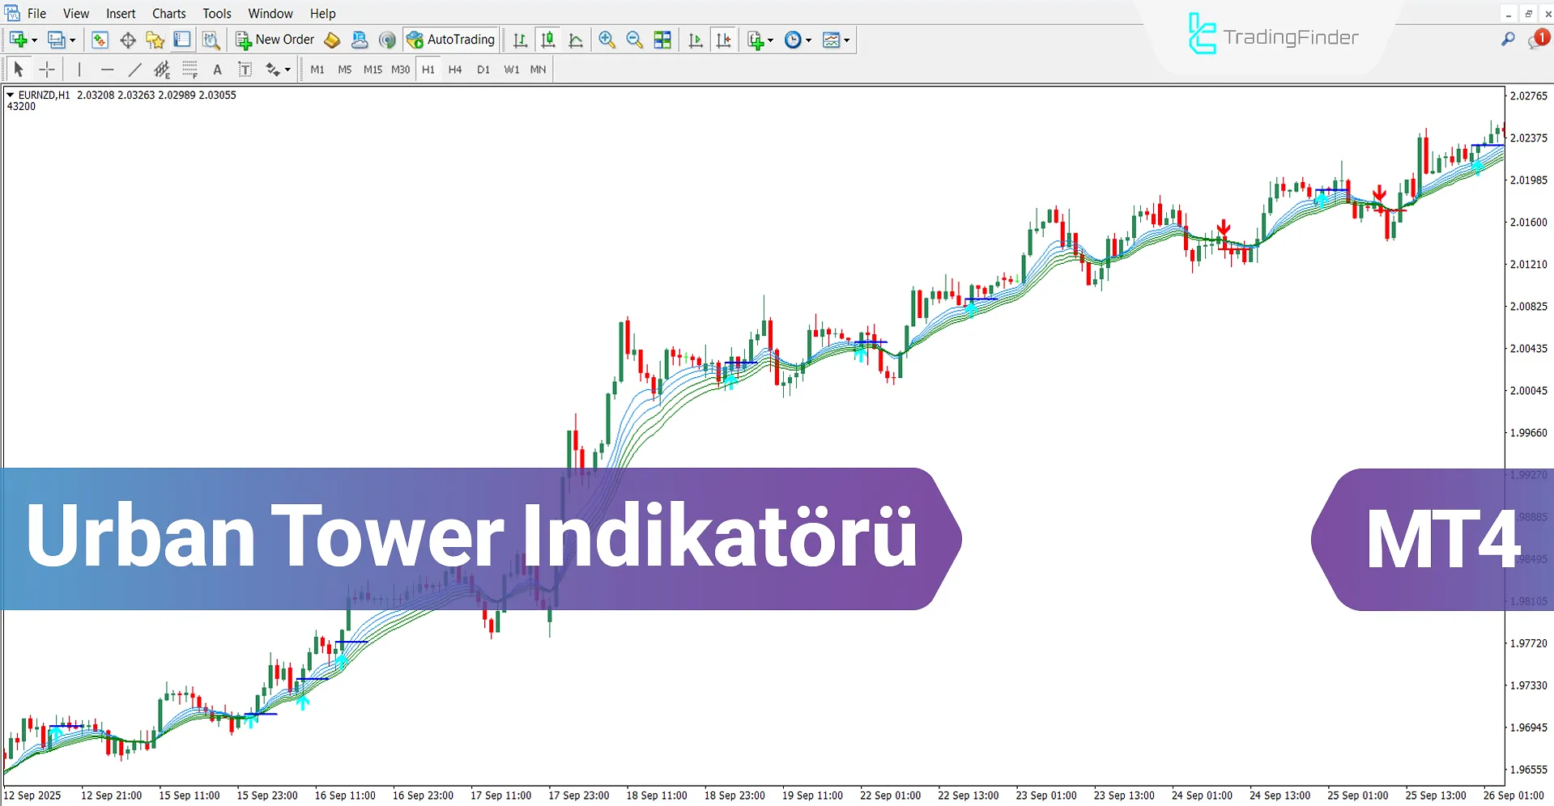Viewport: 1554px width, 806px height.
Task: Open the Fibonacci retracement tool
Action: (x=189, y=70)
